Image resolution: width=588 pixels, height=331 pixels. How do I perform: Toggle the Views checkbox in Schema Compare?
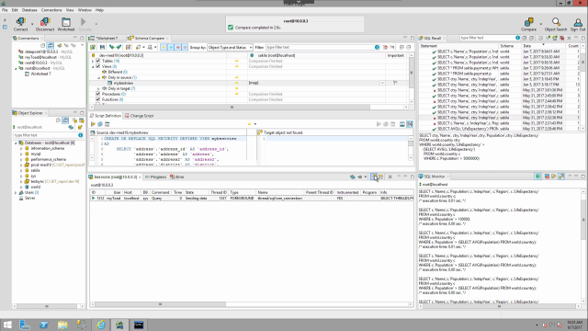click(98, 66)
